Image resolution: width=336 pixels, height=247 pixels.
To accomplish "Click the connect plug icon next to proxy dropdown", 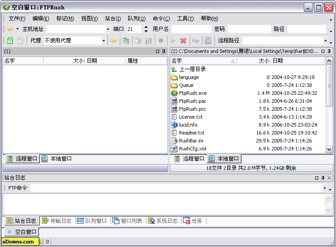I will (114, 41).
